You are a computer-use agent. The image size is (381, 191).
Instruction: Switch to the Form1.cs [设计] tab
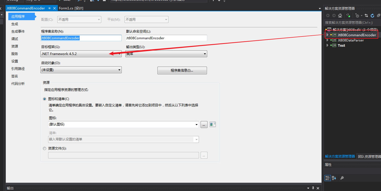[x=71, y=8]
